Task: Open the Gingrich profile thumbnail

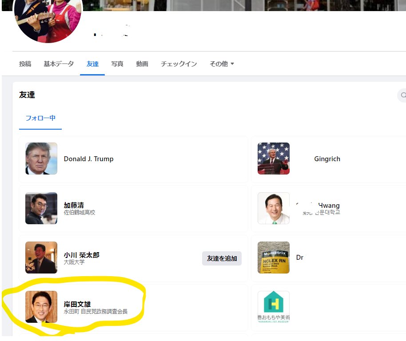Action: [x=274, y=159]
